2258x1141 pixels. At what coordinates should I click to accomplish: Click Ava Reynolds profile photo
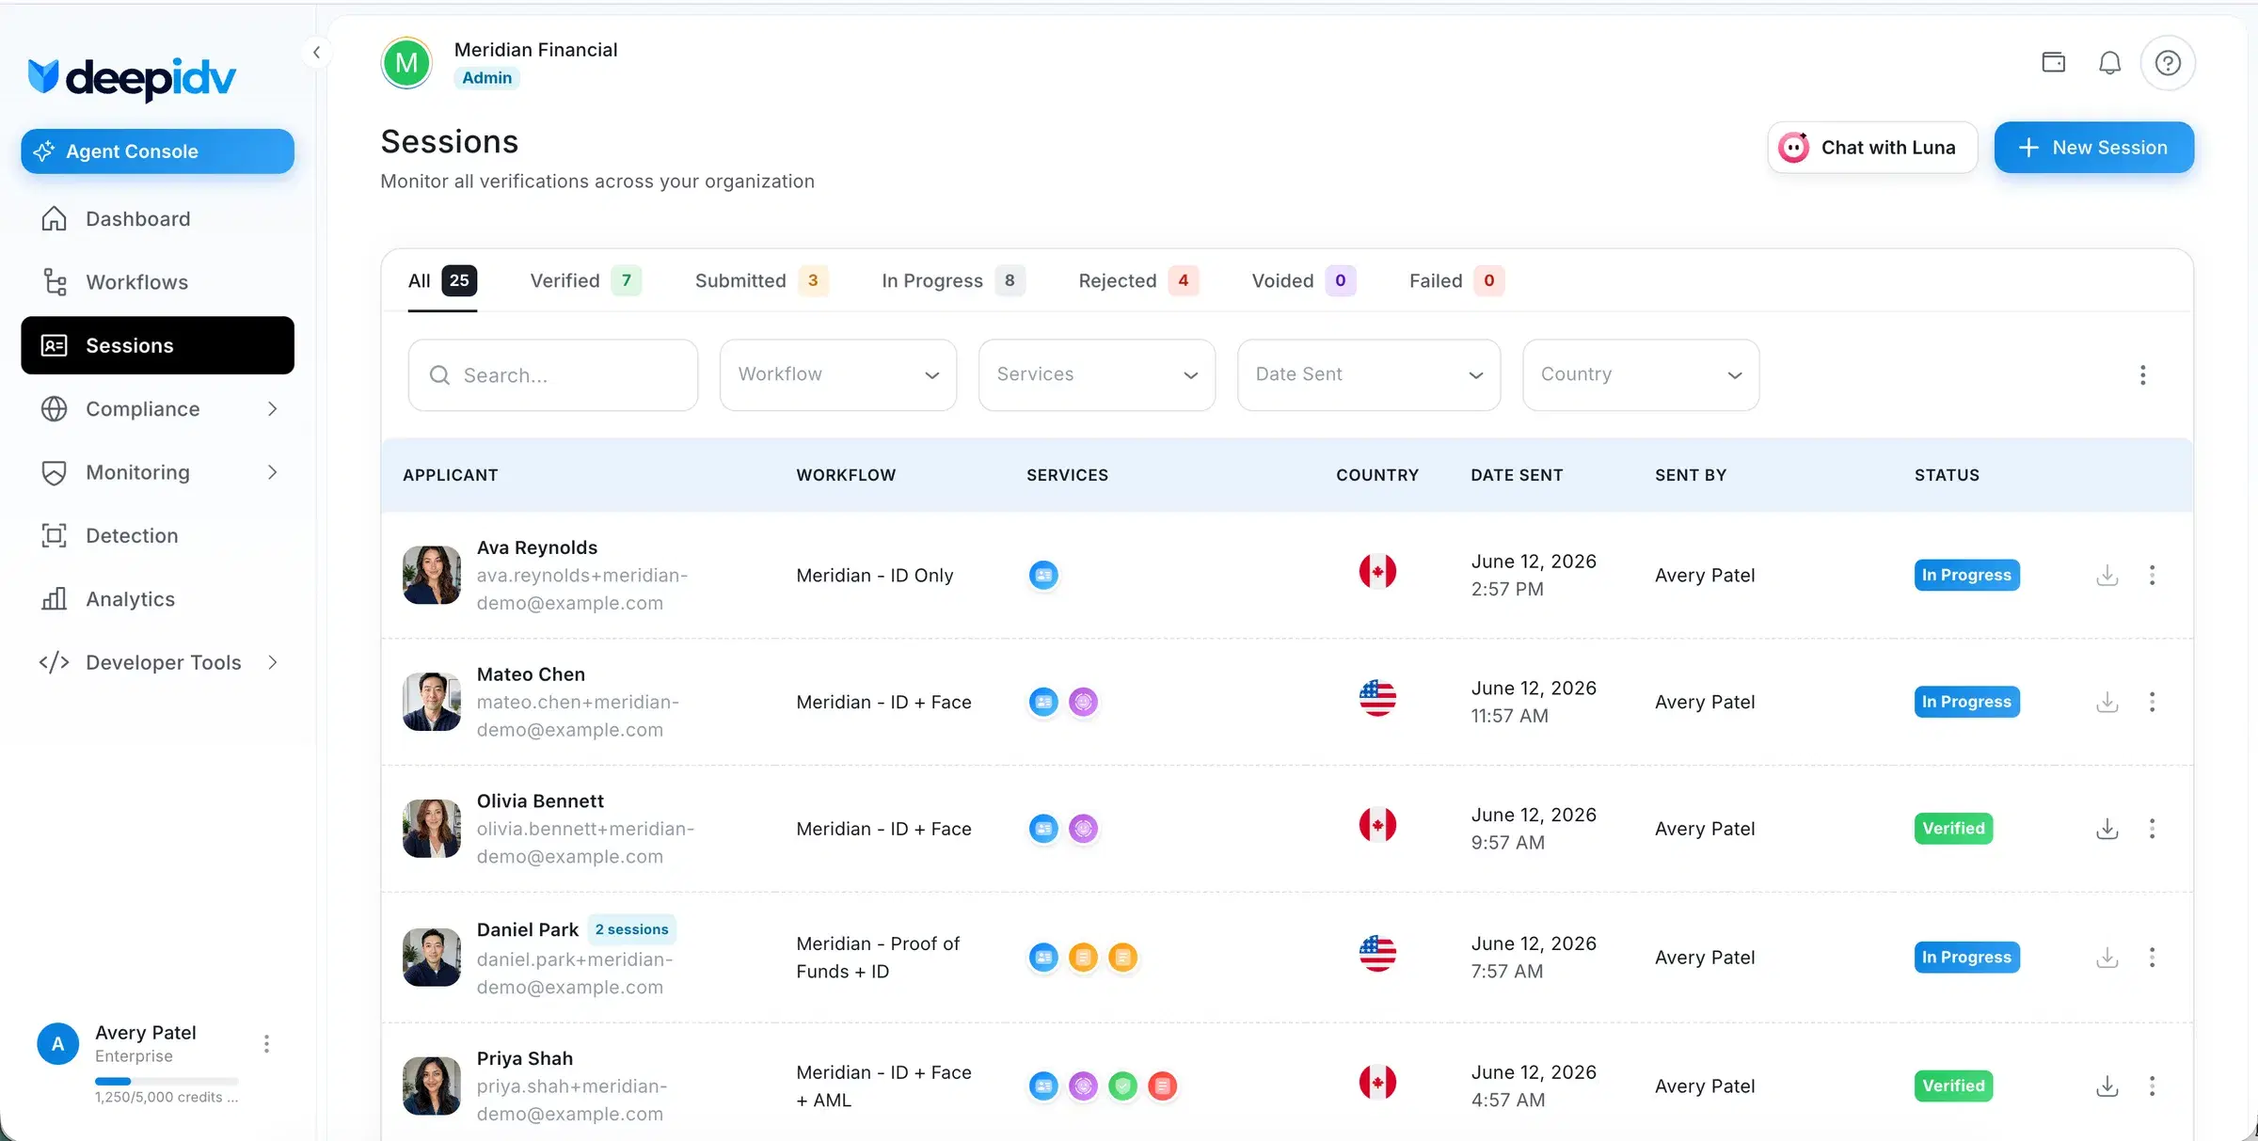(x=432, y=575)
